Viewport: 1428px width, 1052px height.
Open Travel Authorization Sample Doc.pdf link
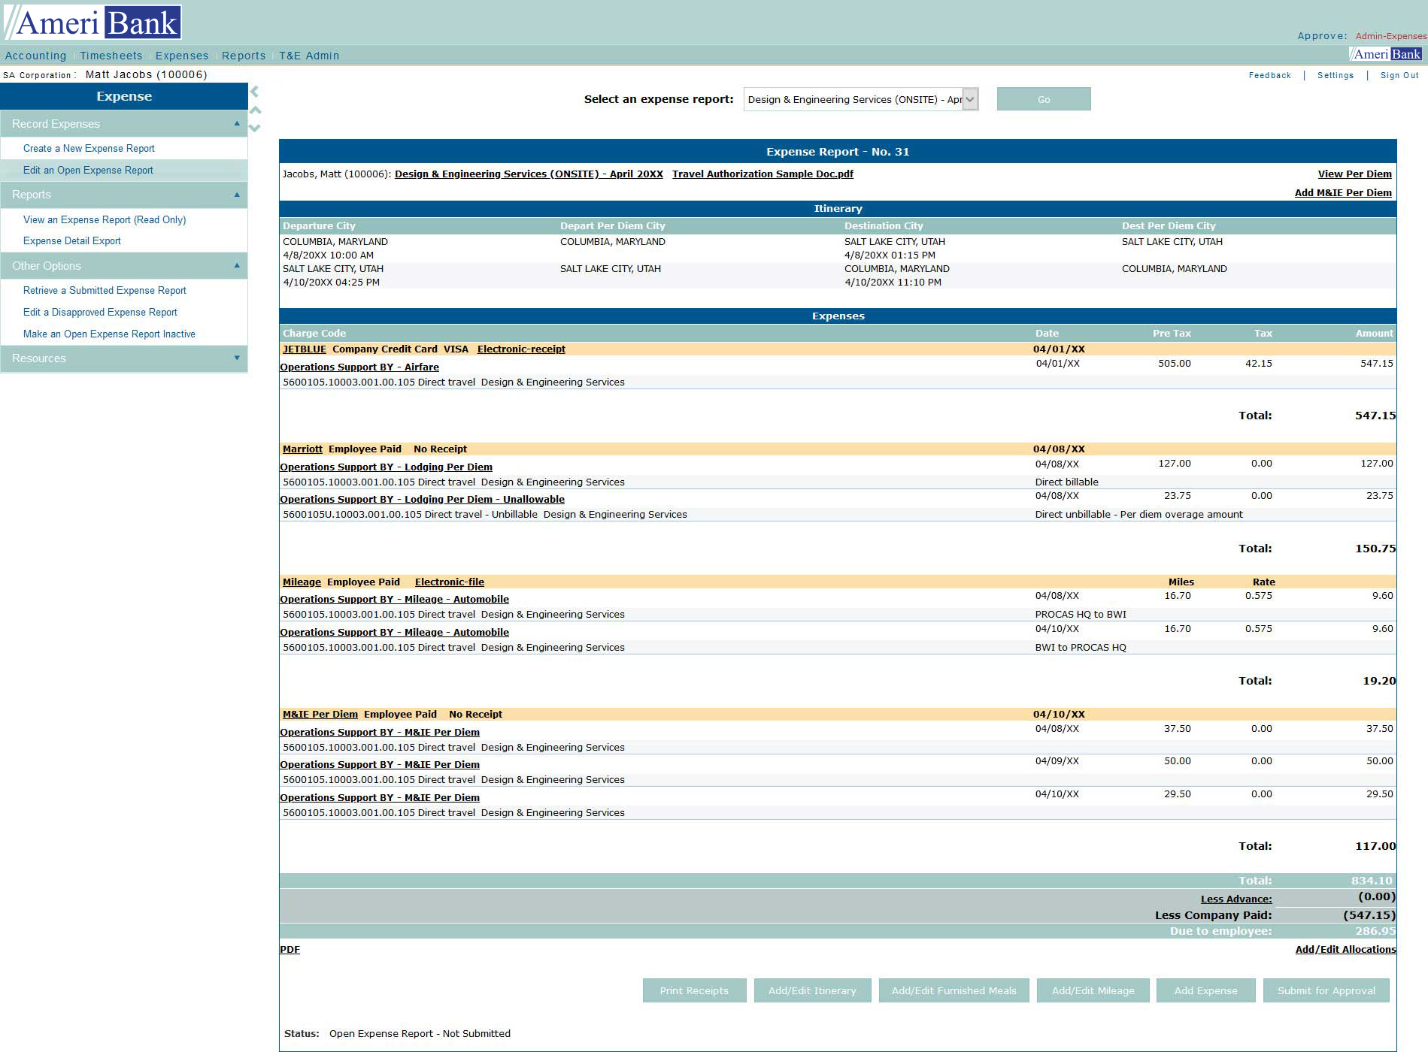(x=763, y=174)
